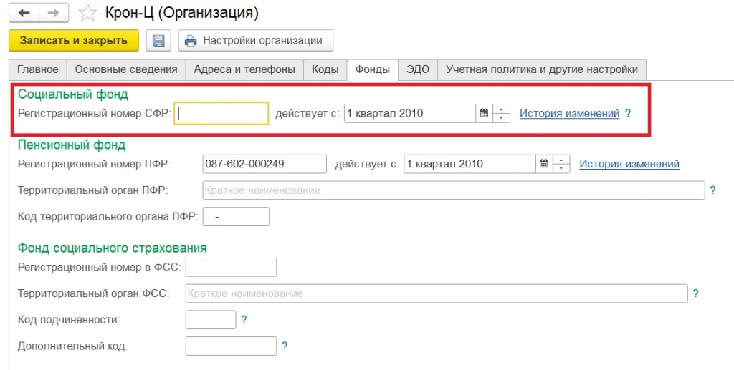
Task: Click the forward navigation arrow
Action: [54, 13]
